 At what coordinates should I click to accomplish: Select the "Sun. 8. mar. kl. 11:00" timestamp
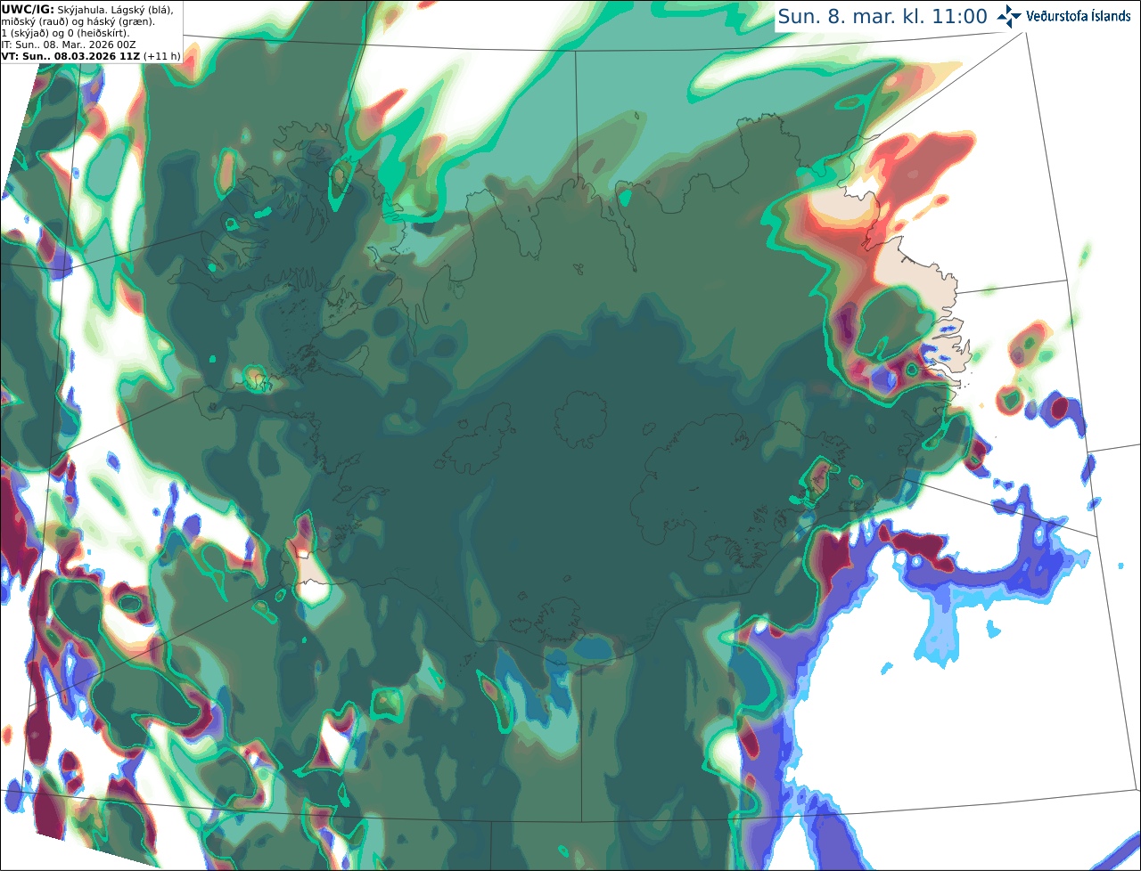[x=882, y=17]
